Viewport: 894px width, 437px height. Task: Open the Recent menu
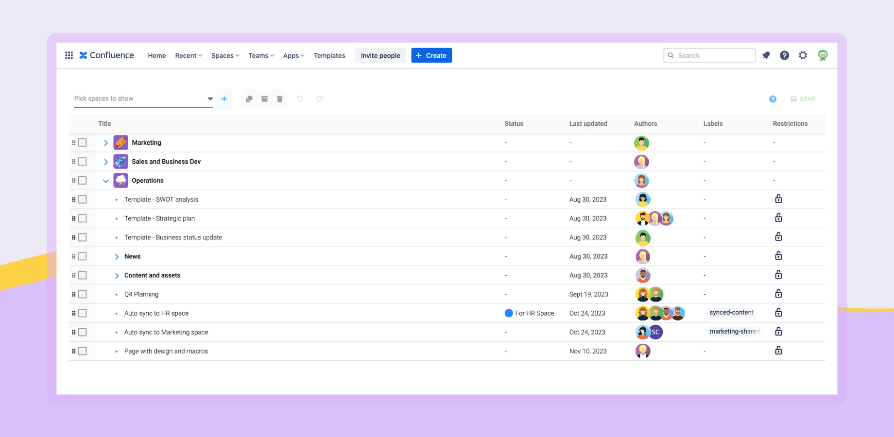click(189, 55)
